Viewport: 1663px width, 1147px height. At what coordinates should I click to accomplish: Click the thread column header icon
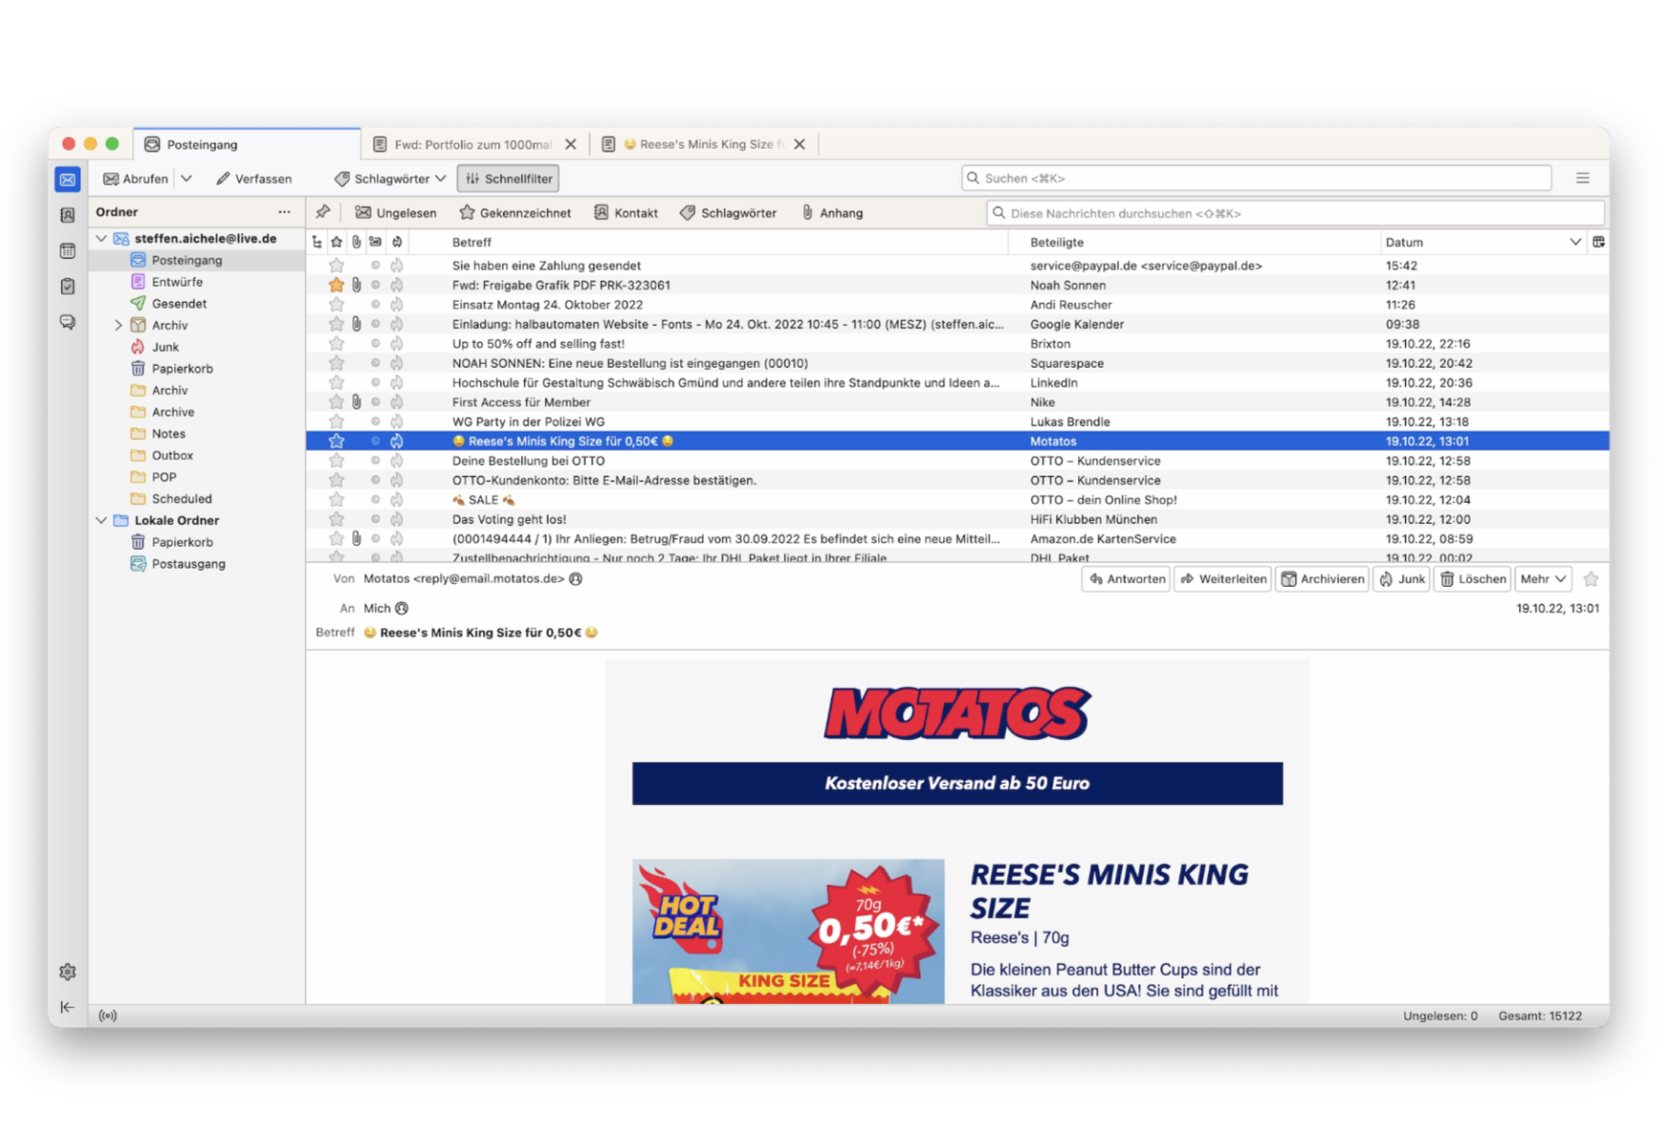(x=317, y=242)
